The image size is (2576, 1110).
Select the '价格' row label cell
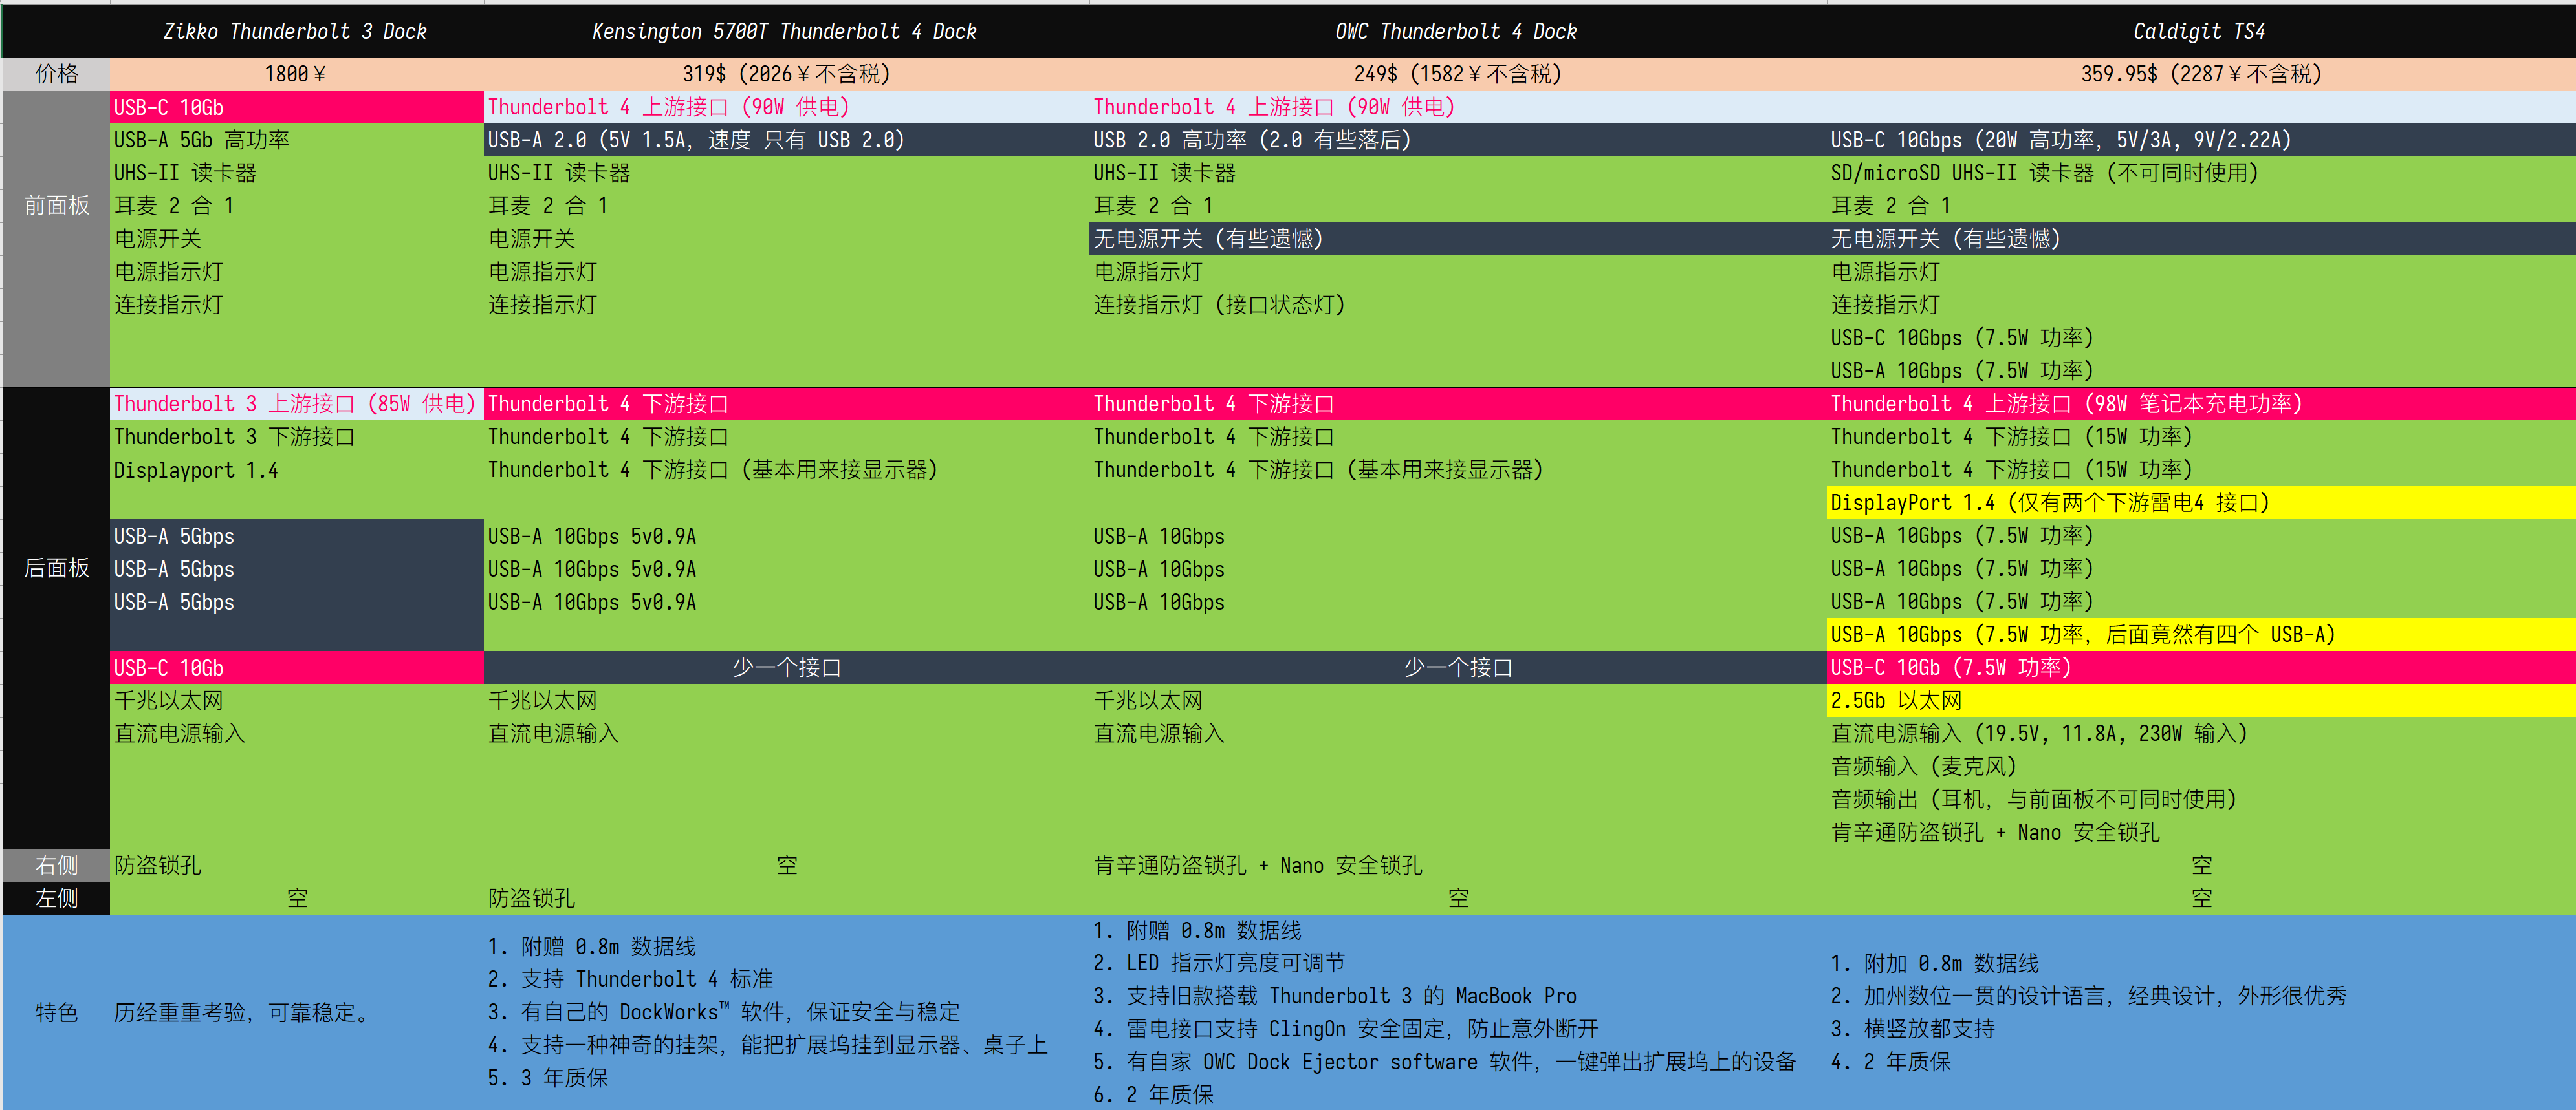tap(56, 74)
